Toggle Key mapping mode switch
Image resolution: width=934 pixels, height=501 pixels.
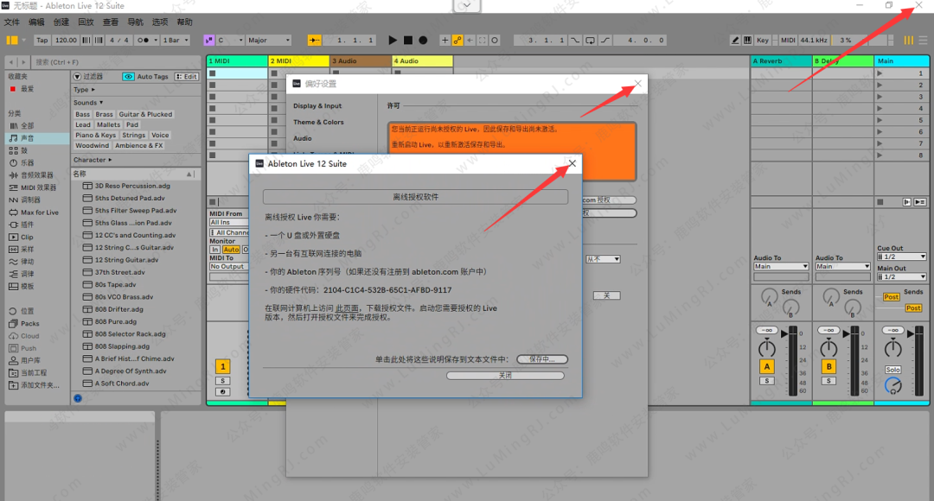(763, 40)
